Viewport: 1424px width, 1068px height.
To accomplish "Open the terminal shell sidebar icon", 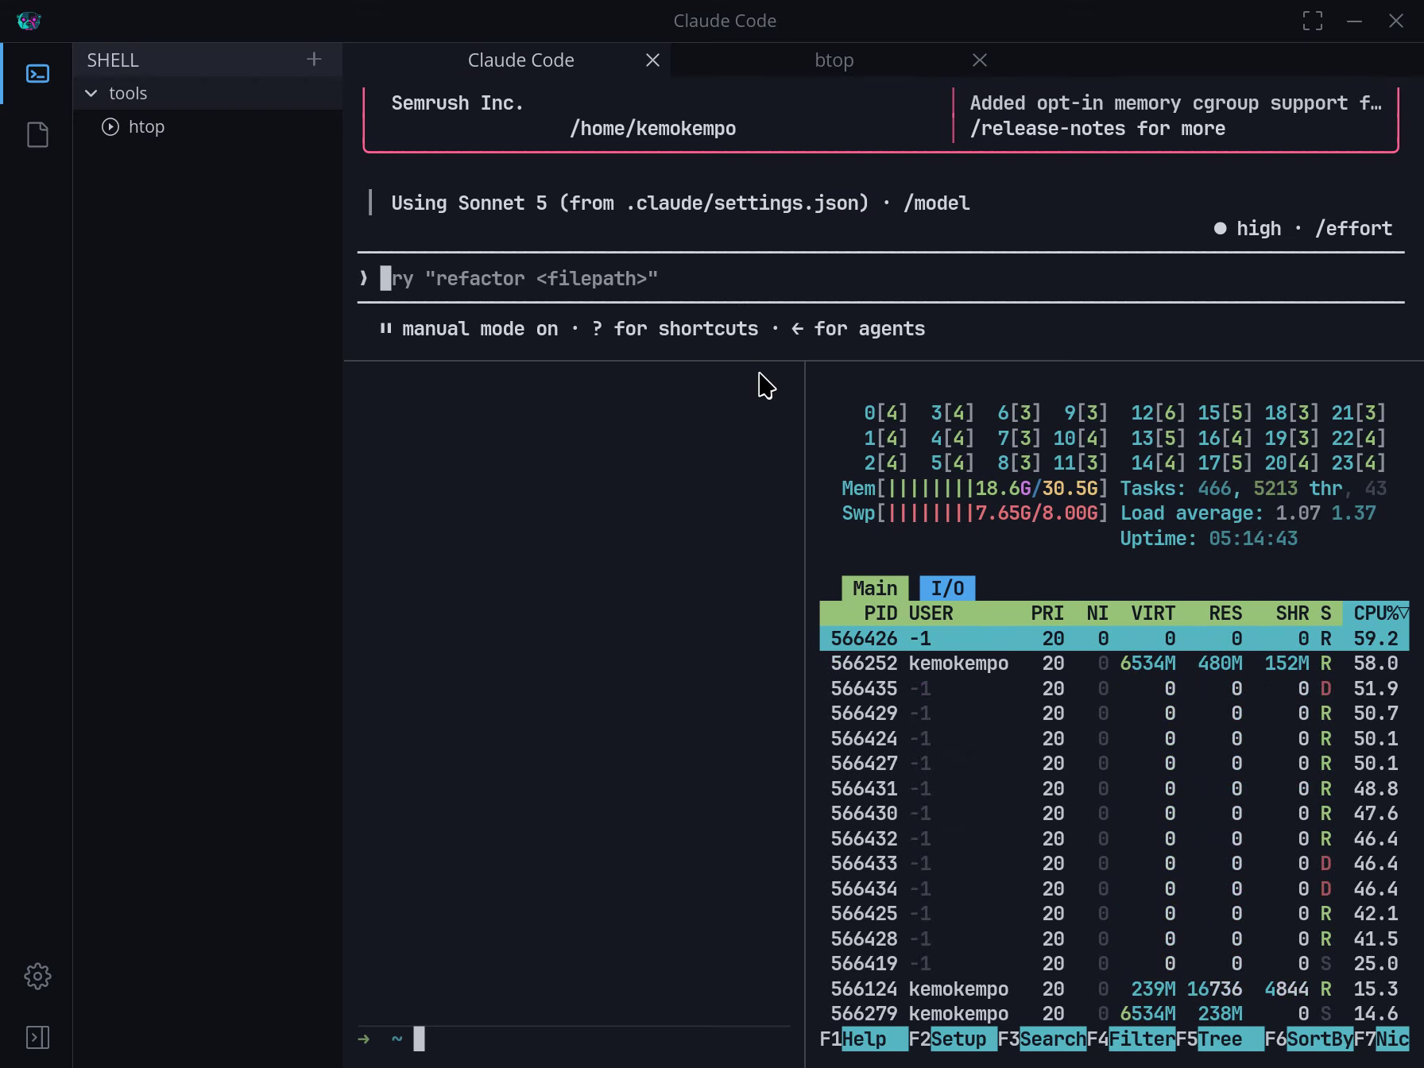I will [x=37, y=74].
